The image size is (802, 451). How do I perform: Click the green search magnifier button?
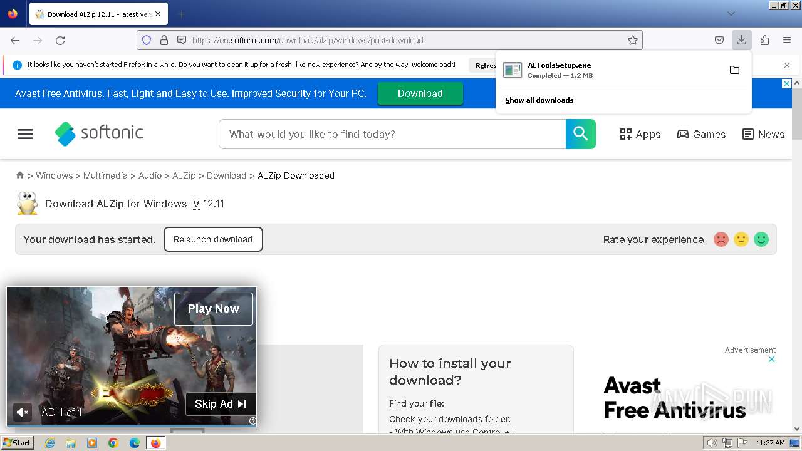click(581, 134)
